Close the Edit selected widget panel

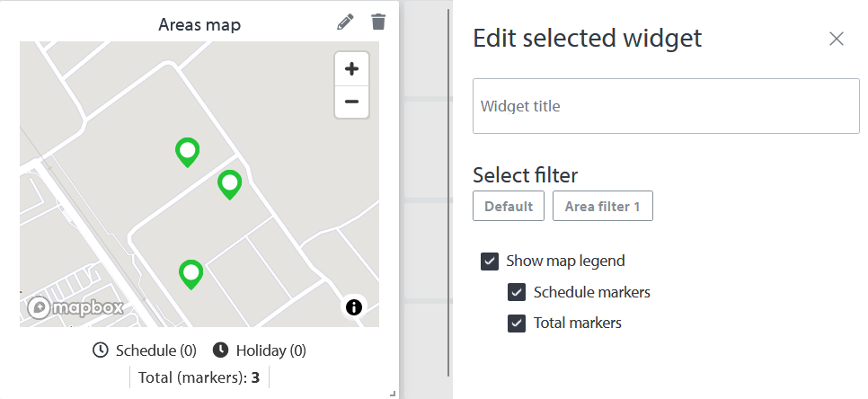837,39
